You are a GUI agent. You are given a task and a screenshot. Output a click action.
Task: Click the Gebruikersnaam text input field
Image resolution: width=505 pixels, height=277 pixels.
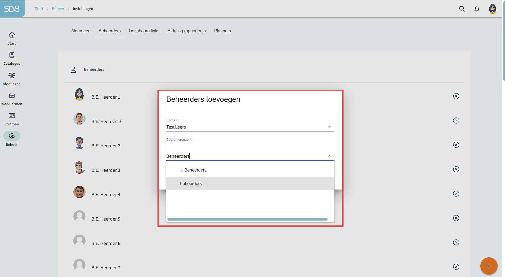[x=244, y=156]
